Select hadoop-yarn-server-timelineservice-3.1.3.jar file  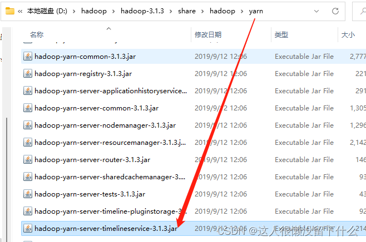tap(106, 229)
